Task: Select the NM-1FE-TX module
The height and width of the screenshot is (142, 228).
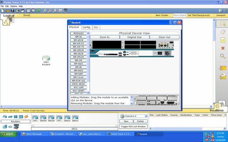Action: pyautogui.click(x=78, y=47)
